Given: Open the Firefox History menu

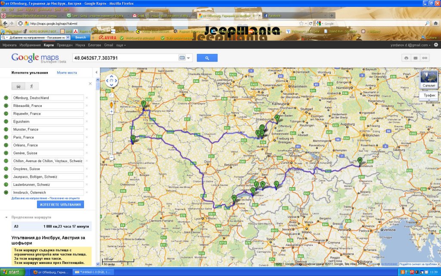Looking at the screenshot, I should (x=30, y=9).
